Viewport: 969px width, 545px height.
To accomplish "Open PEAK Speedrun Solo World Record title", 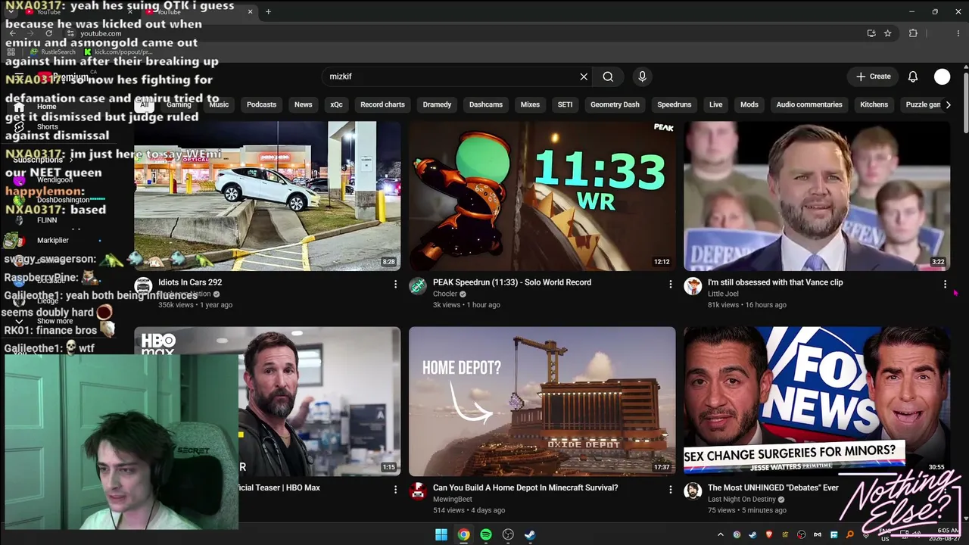I will (x=512, y=282).
